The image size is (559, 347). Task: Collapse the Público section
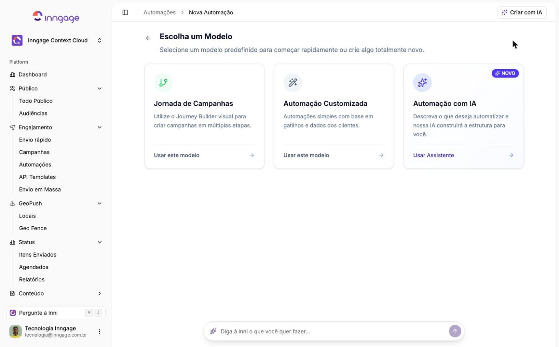100,88
